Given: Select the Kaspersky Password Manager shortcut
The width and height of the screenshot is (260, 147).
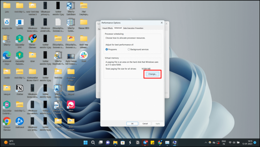Looking at the screenshot, I should point(19,58).
